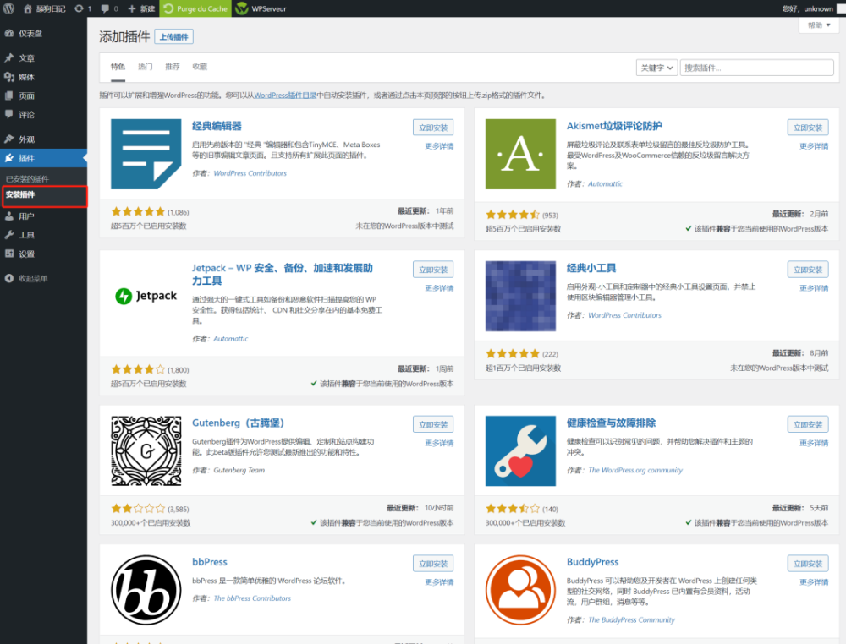Open the Automattic author link under Jetpack
The width and height of the screenshot is (846, 644).
pyautogui.click(x=230, y=339)
